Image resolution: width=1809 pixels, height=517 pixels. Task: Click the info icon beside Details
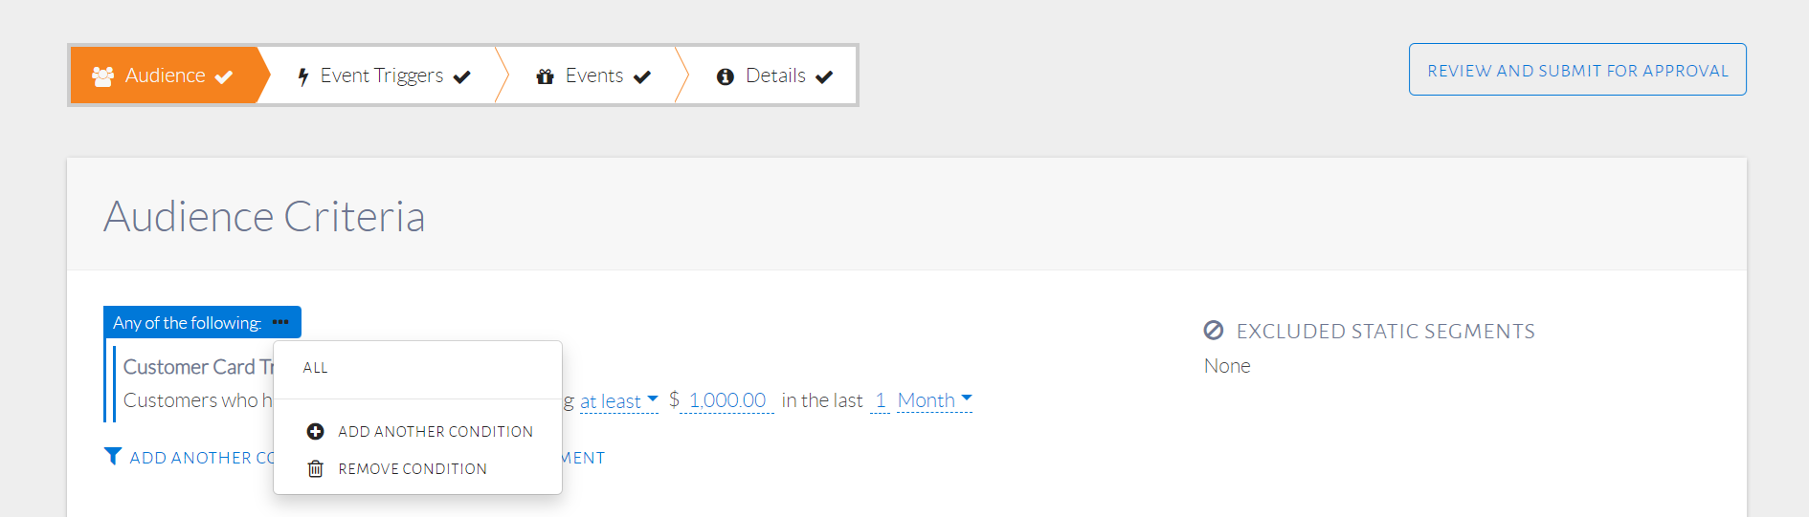point(725,76)
